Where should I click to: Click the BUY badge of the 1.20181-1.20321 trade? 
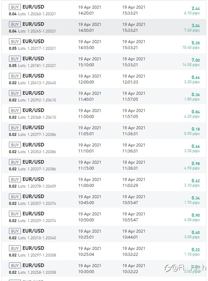[15, 59]
